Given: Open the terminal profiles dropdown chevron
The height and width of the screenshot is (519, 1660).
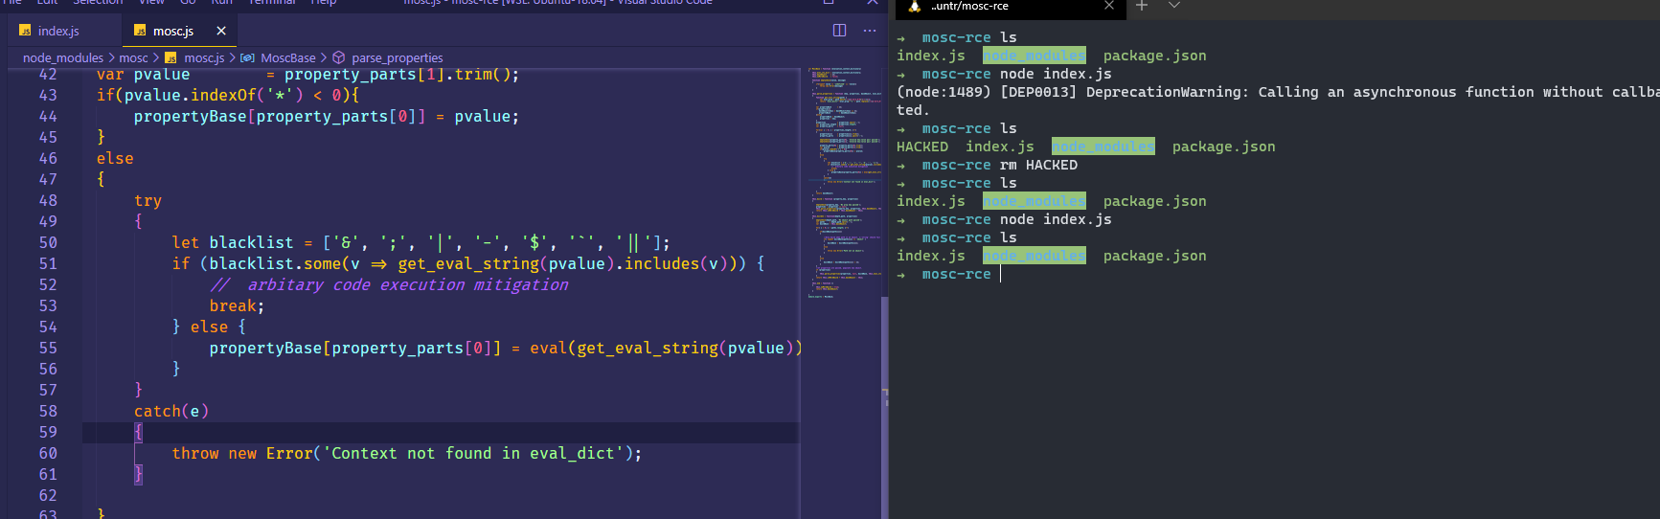Looking at the screenshot, I should pos(1174,6).
